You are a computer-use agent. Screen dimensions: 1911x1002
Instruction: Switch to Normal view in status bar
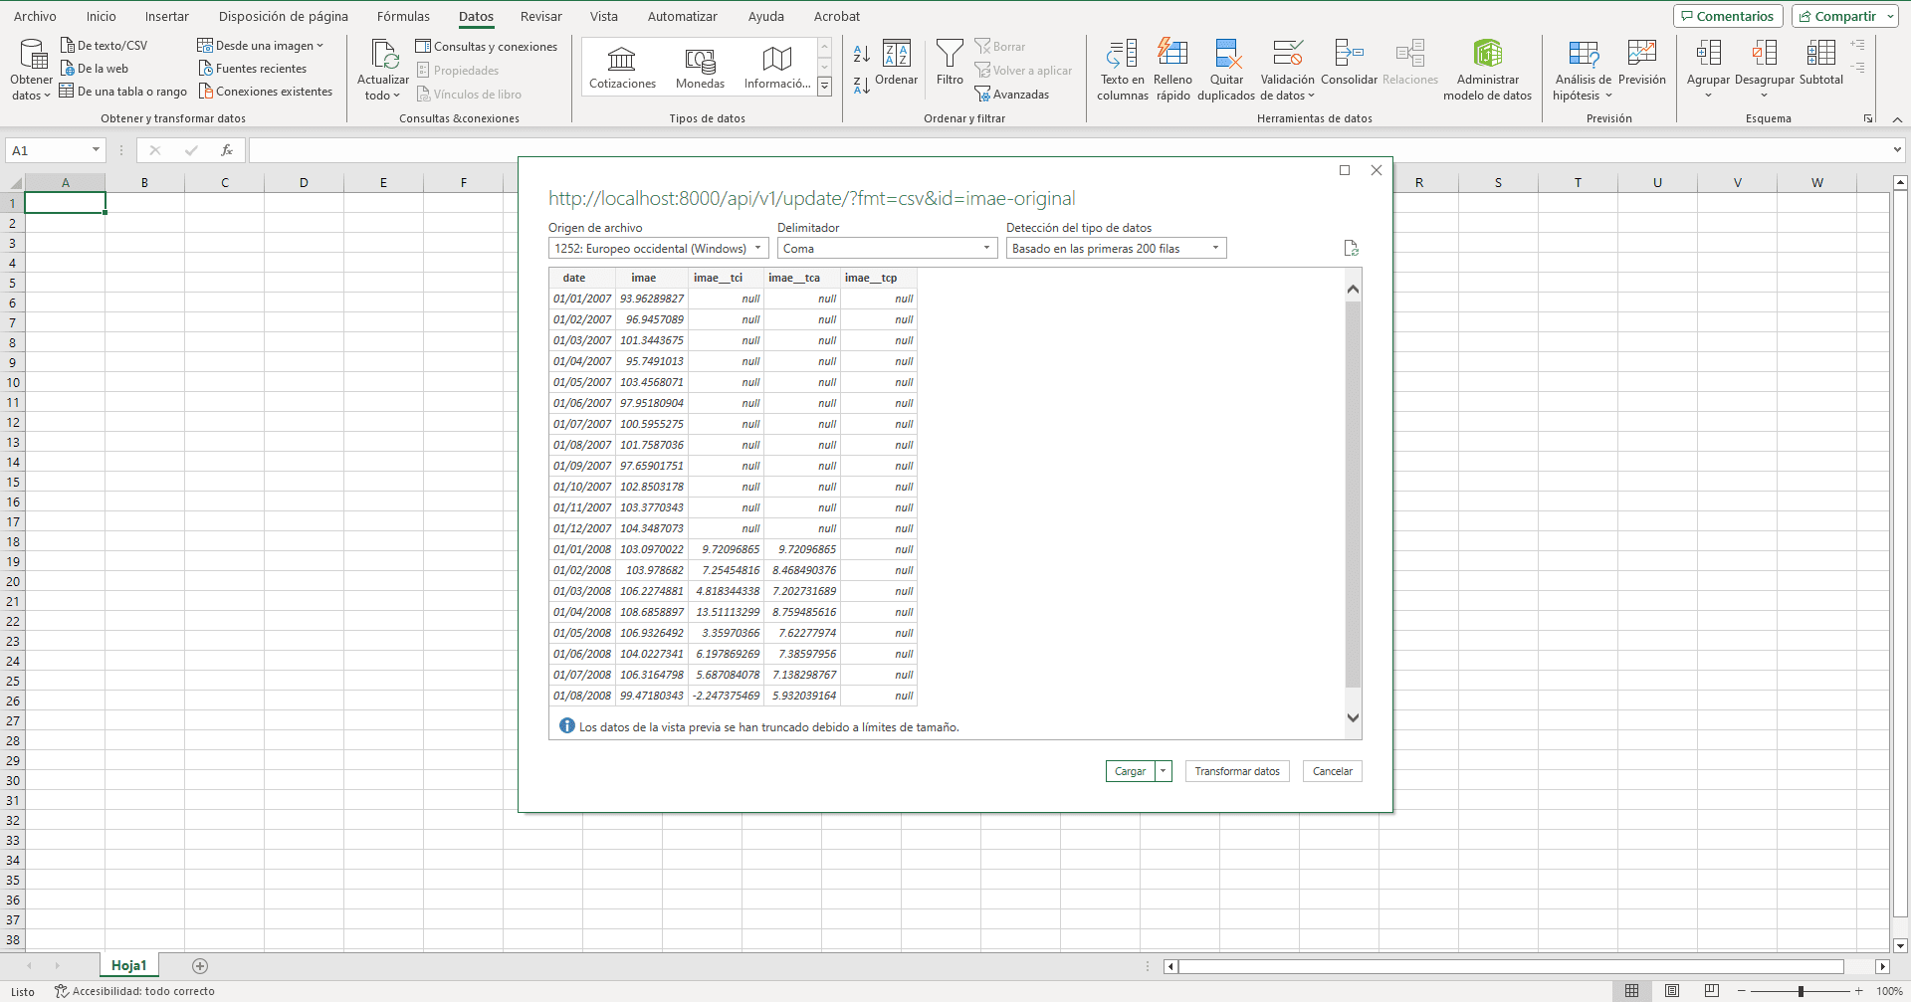pyautogui.click(x=1632, y=991)
